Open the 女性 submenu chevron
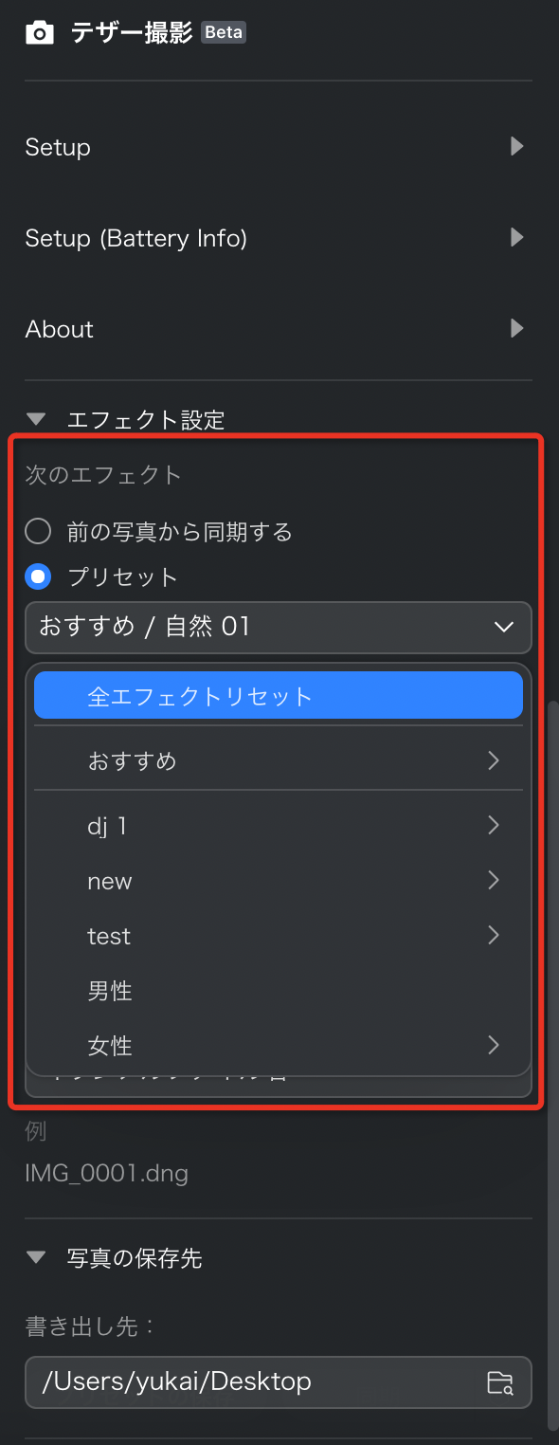This screenshot has height=1445, width=559. (x=493, y=1045)
